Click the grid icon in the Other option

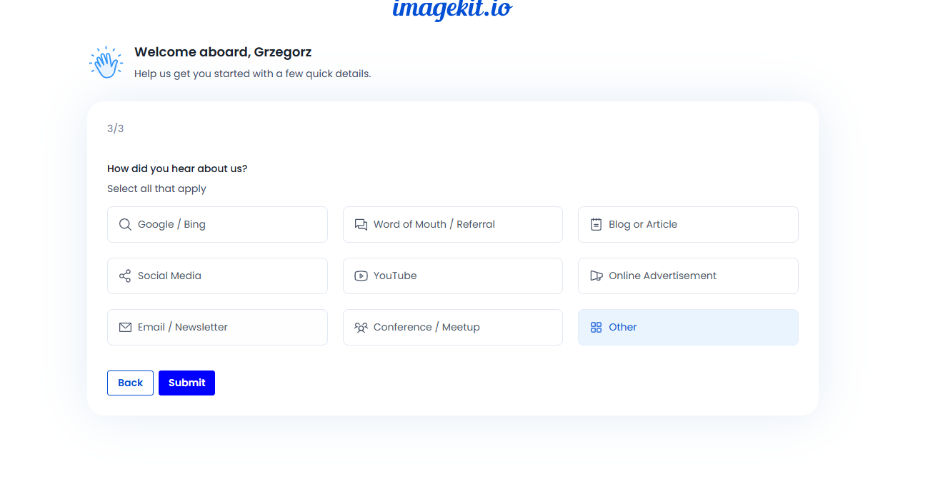tap(596, 327)
